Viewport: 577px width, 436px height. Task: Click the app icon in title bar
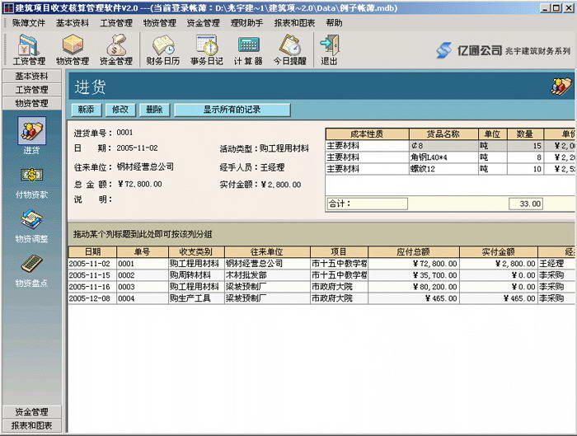[7, 7]
